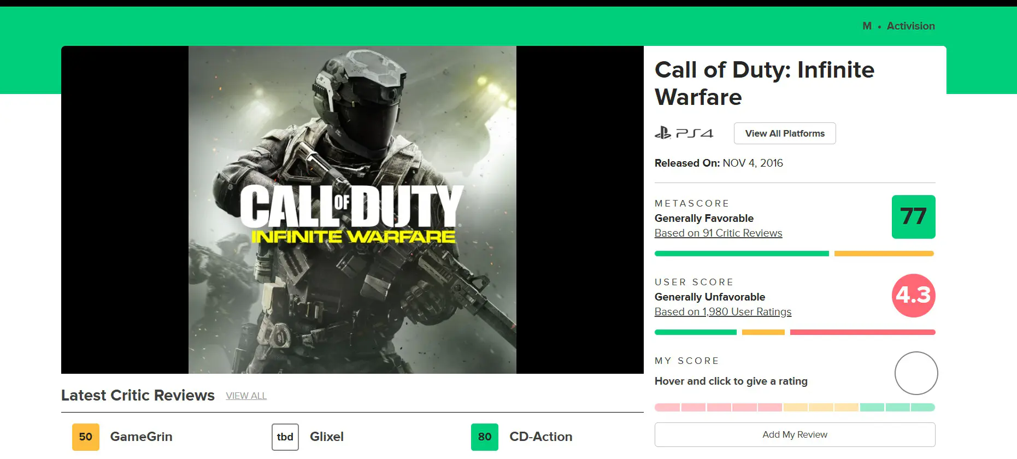Open the GameGrin review name
This screenshot has width=1017, height=459.
click(x=141, y=437)
